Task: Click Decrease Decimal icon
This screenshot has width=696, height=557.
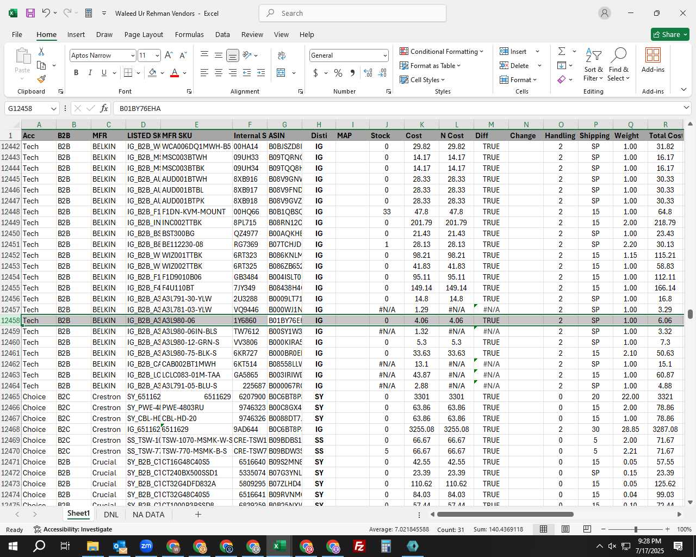Action: pyautogui.click(x=382, y=73)
